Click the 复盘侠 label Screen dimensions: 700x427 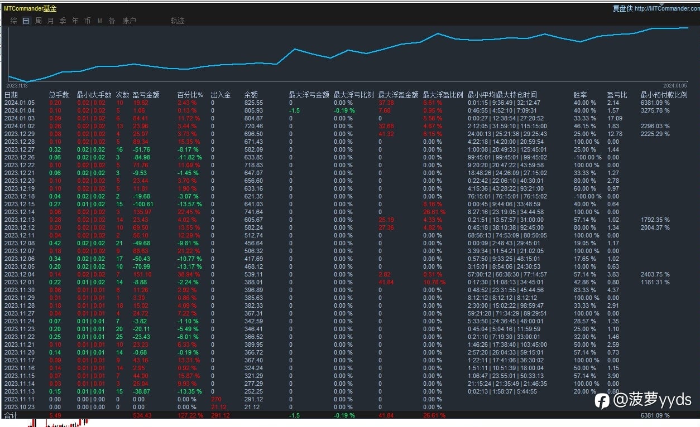[622, 8]
